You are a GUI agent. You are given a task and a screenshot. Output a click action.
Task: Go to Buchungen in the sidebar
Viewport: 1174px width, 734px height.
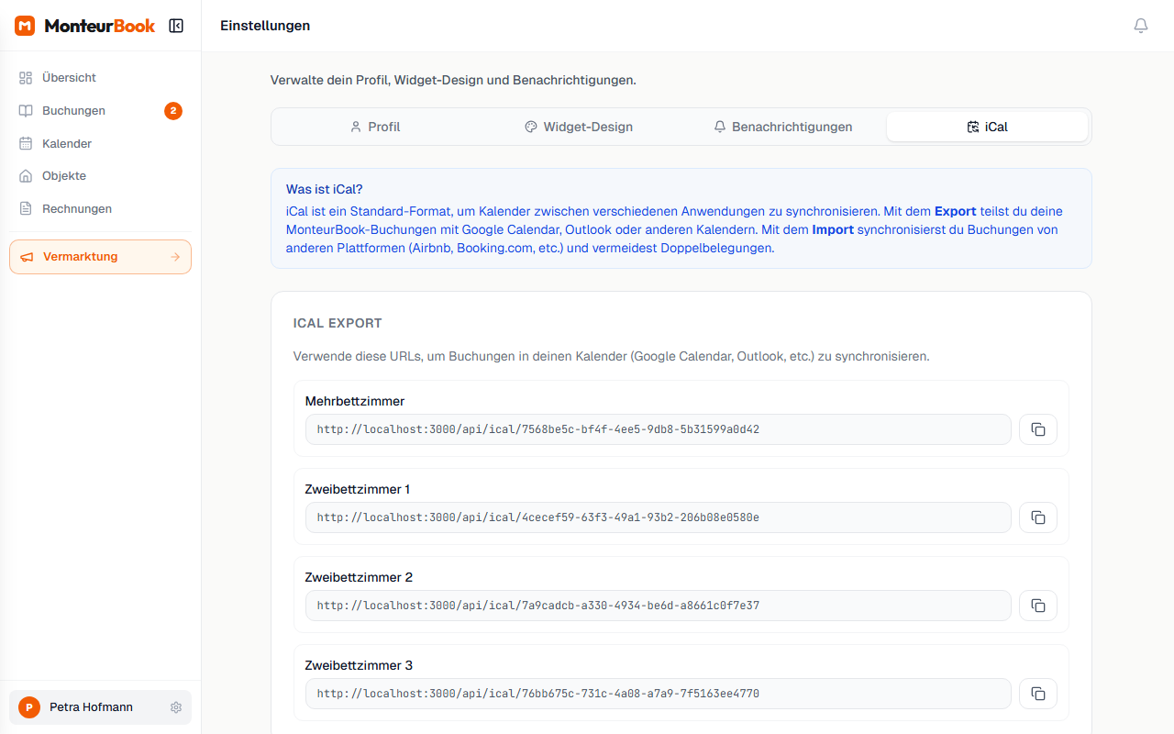point(73,111)
